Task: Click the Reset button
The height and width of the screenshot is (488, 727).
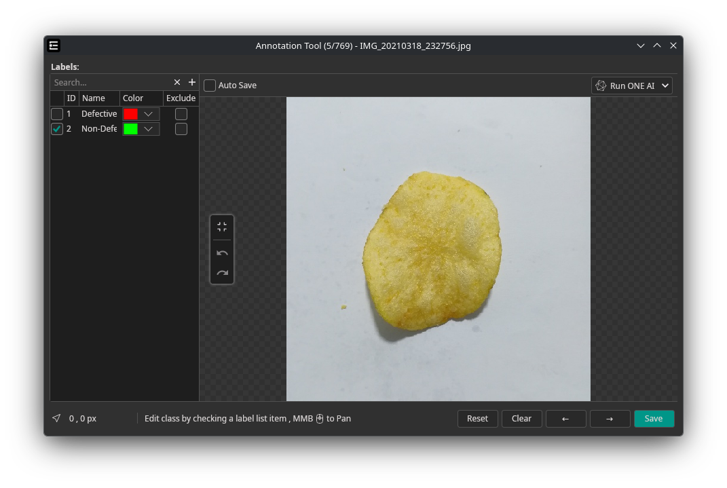Action: pyautogui.click(x=477, y=419)
